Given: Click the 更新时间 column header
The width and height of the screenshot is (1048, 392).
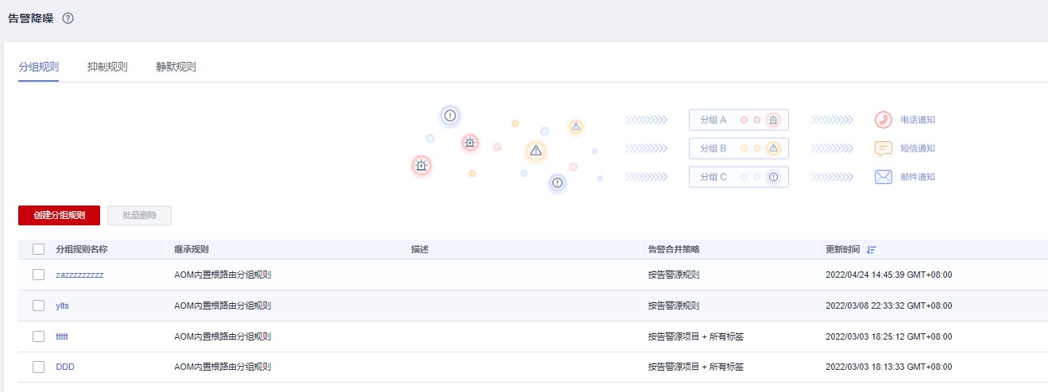Looking at the screenshot, I should pyautogui.click(x=842, y=249).
